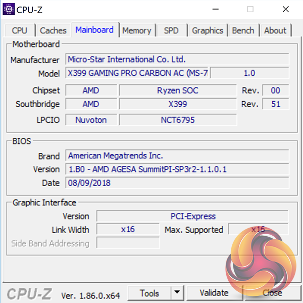Click the Manufacturer field Micro-Star International
303x303 pixels.
pyautogui.click(x=177, y=60)
